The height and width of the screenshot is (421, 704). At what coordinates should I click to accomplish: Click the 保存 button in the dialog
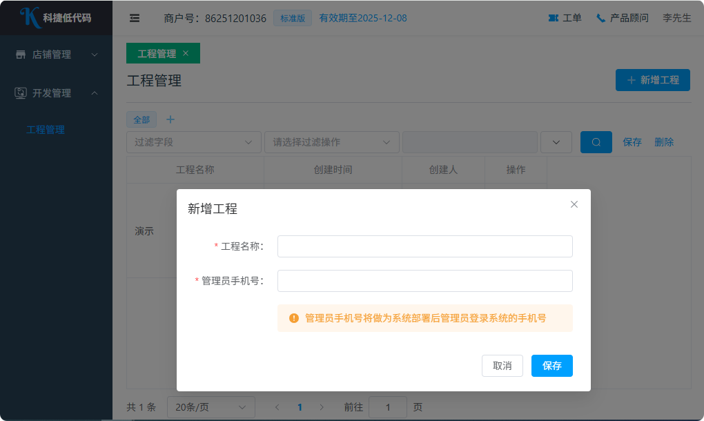pos(551,366)
